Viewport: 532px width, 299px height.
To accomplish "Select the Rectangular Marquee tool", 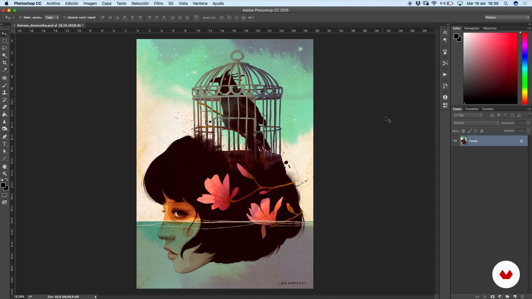I will click(4, 41).
